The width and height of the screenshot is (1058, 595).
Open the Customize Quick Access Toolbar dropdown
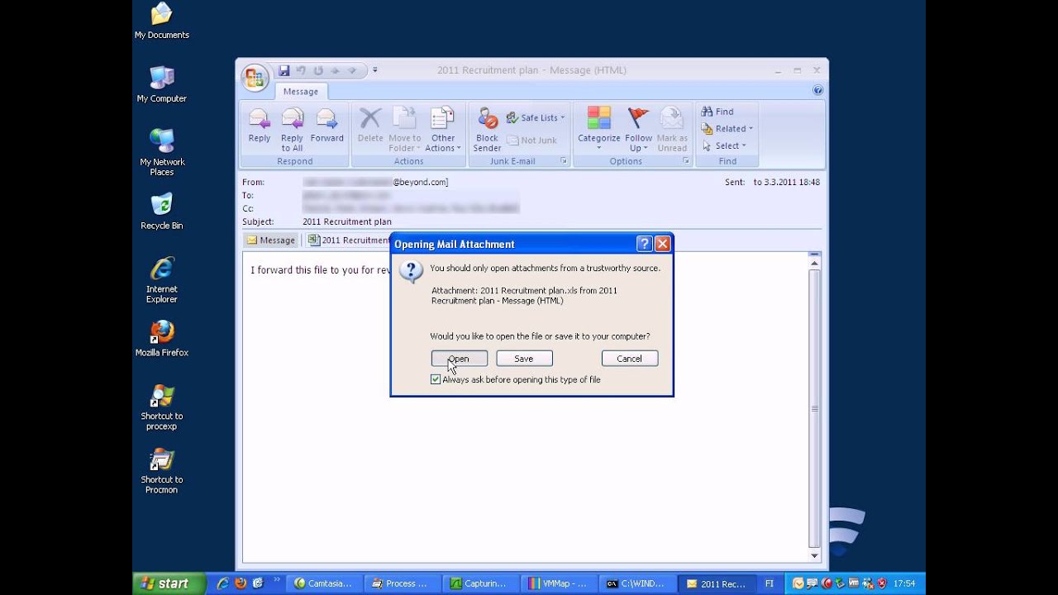tap(374, 70)
